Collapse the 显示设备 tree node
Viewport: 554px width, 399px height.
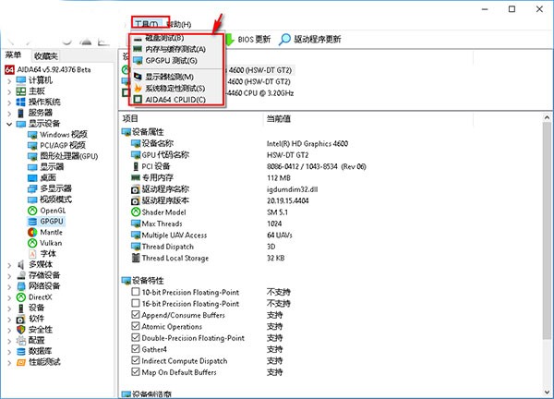click(8, 123)
